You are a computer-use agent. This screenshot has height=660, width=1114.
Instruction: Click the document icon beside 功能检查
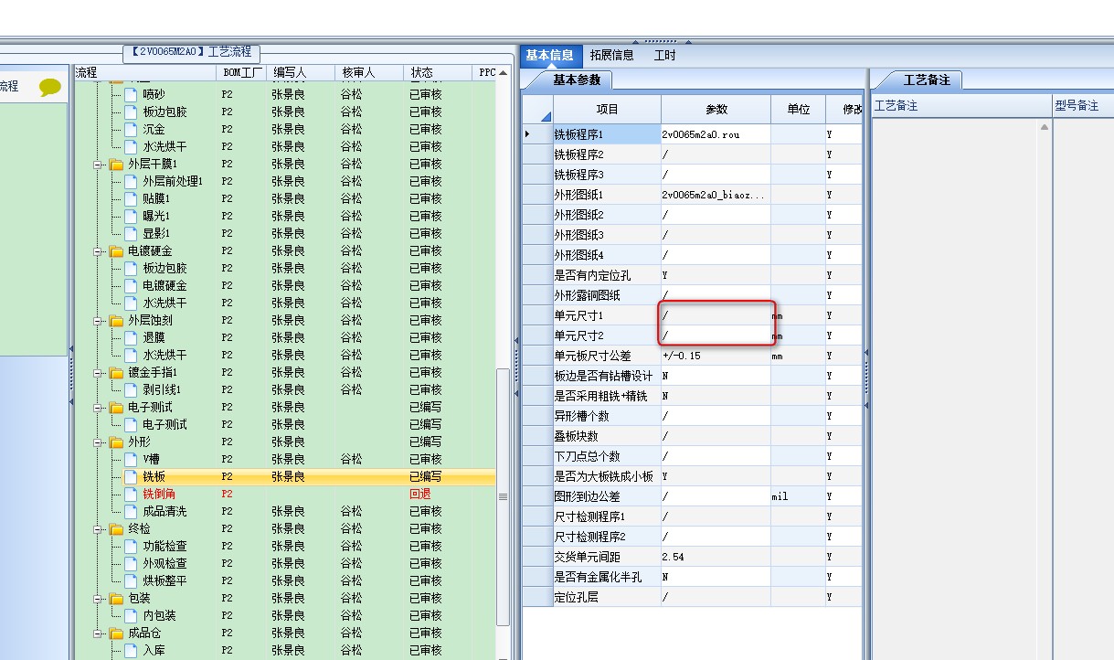click(131, 546)
